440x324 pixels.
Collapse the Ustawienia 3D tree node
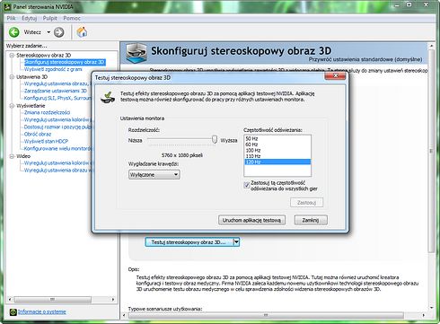point(12,77)
